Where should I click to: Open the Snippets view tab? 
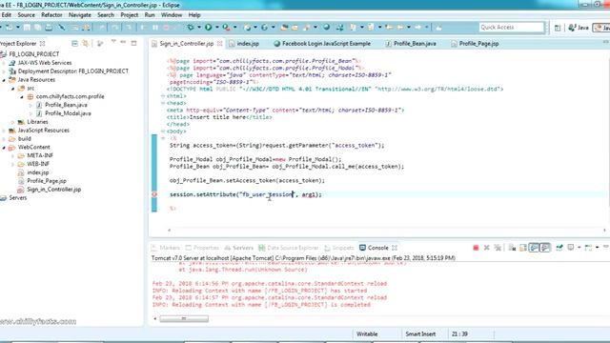point(339,248)
